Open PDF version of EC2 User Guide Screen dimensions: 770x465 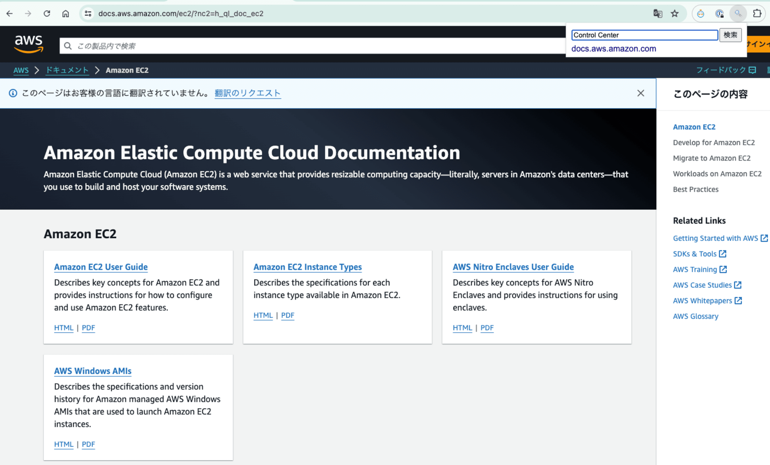click(x=88, y=328)
